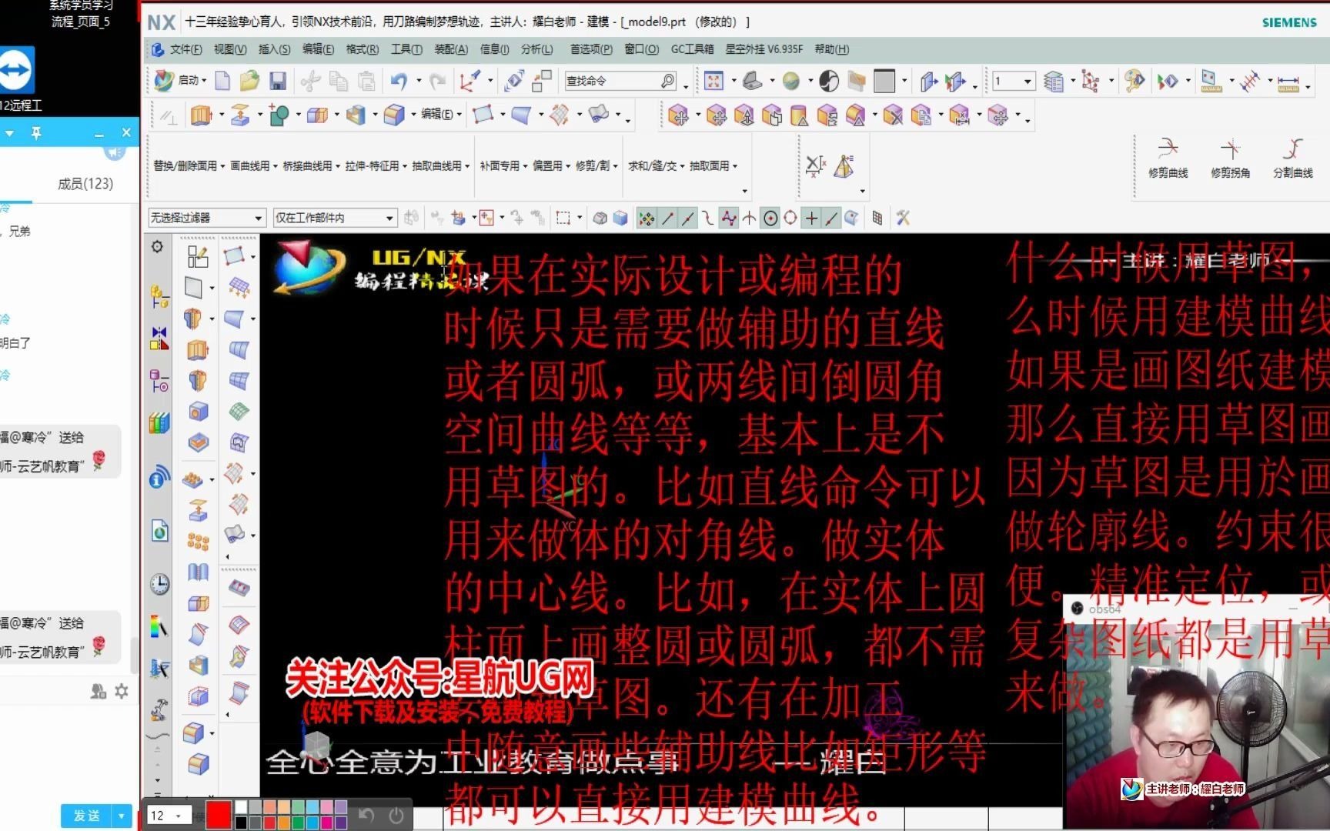The image size is (1330, 831).
Task: Toggle the Arc Center snap option
Action: (770, 219)
